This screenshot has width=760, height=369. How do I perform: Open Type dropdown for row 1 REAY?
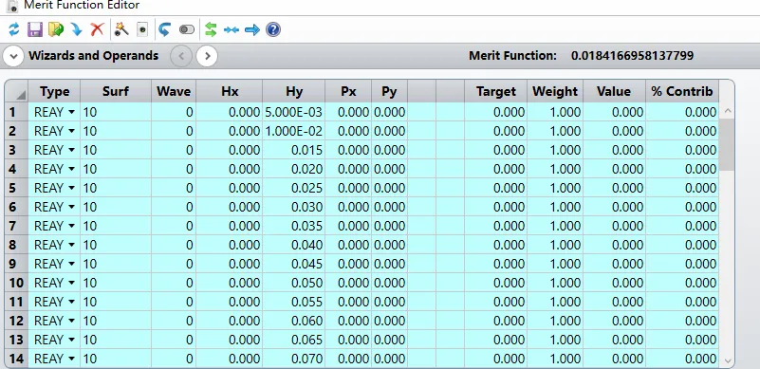pos(72,113)
